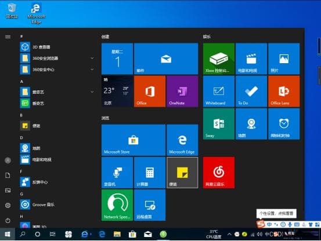Open the orange Office tile
This screenshot has width=321, height=241.
pyautogui.click(x=150, y=92)
